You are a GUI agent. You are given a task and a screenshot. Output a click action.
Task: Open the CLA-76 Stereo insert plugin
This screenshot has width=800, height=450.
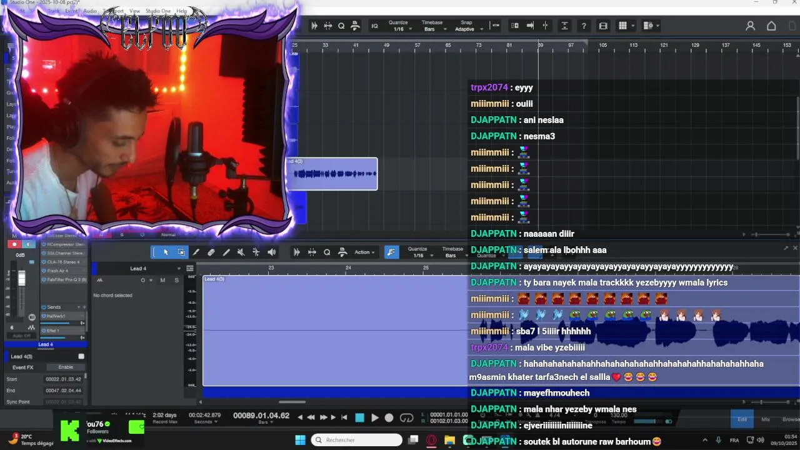point(65,262)
